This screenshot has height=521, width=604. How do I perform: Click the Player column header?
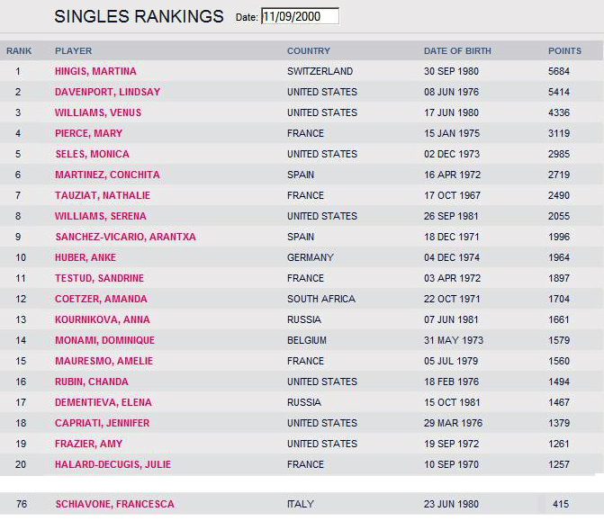pyautogui.click(x=73, y=51)
